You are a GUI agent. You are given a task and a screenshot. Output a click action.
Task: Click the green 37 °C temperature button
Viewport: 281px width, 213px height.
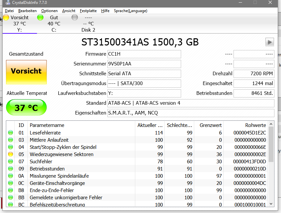tap(26, 107)
